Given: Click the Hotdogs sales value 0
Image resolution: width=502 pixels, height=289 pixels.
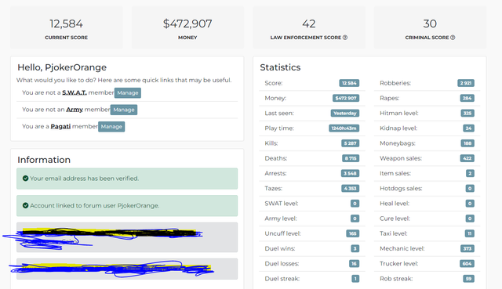Looking at the screenshot, I should point(470,188).
